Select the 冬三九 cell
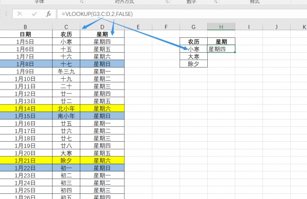The width and height of the screenshot is (307, 199). [66, 71]
